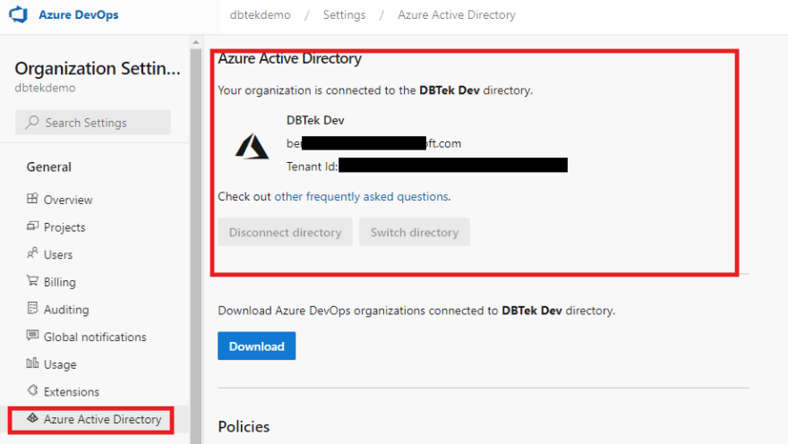This screenshot has height=444, width=788.
Task: Click the sidebar vertical scrollbar
Action: 196,245
